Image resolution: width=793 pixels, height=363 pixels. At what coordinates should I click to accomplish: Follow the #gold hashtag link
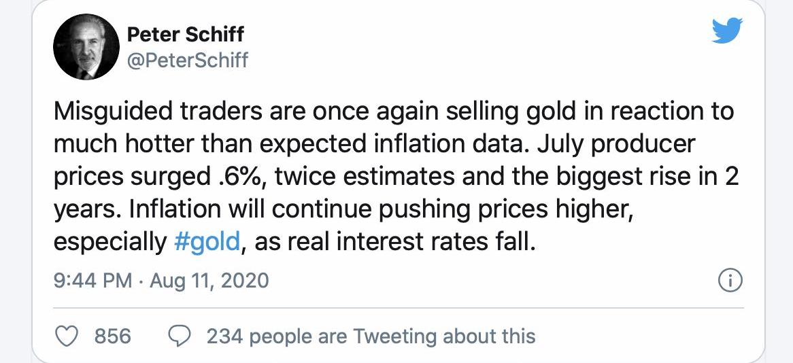click(x=206, y=242)
